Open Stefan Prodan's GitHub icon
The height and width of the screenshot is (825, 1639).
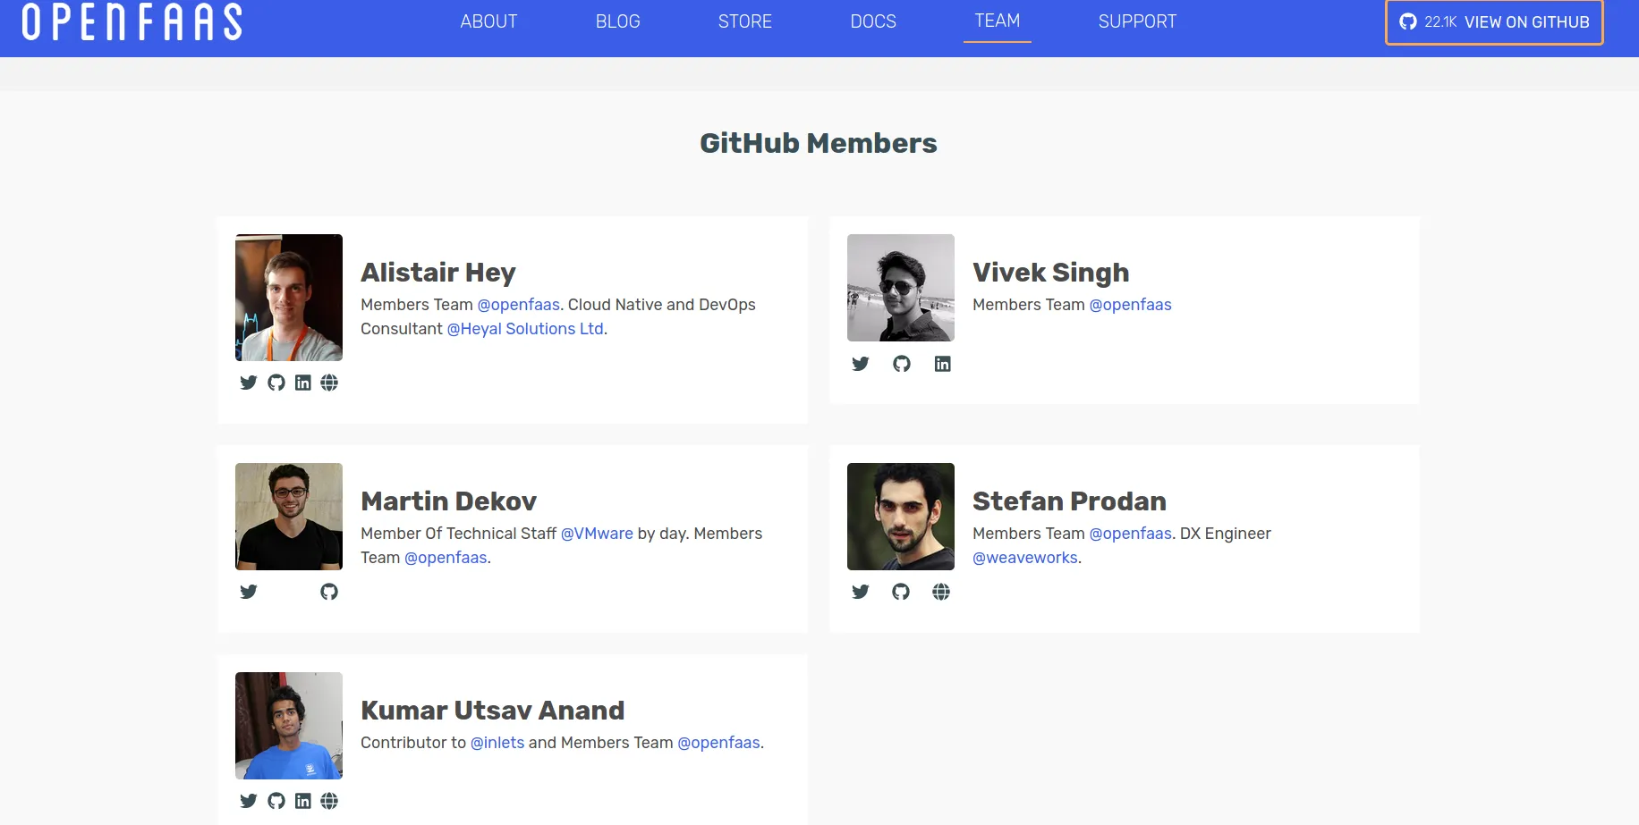[901, 592]
